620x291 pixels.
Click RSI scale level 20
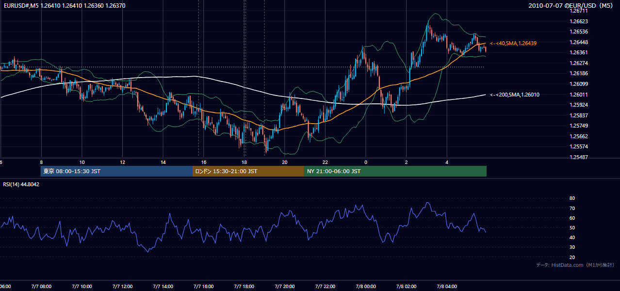point(572,257)
